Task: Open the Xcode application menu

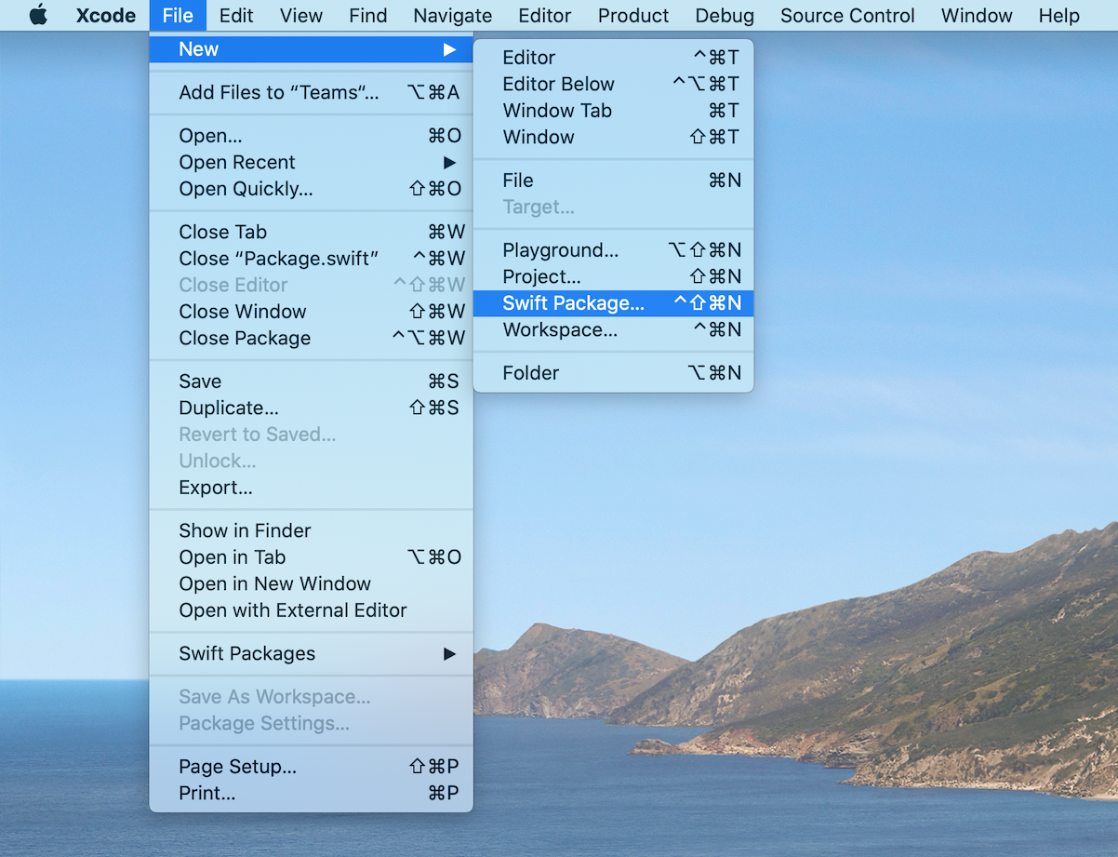Action: click(x=106, y=16)
